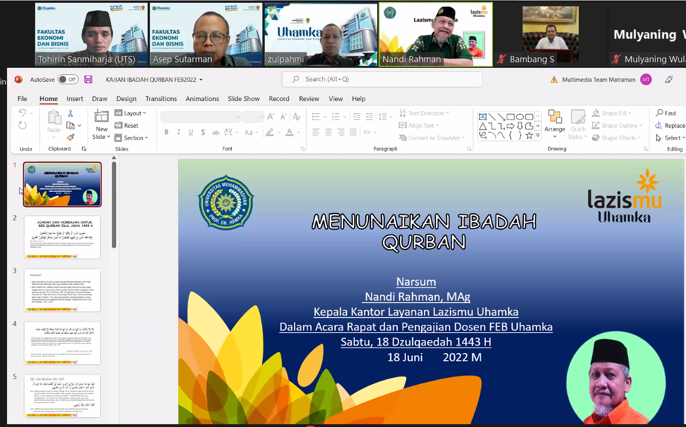Click the Find magnifier icon
Viewport: 686px width, 427px height.
660,113
